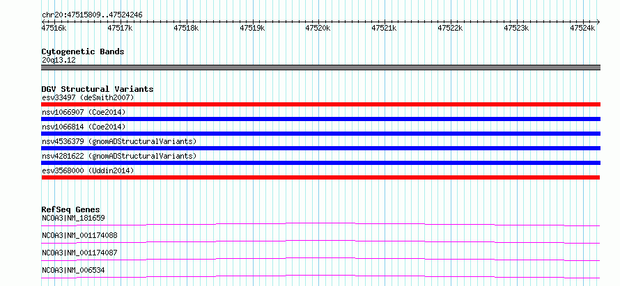Select the magenta intron line under NM_181659
620x286 pixels.
pos(320,224)
